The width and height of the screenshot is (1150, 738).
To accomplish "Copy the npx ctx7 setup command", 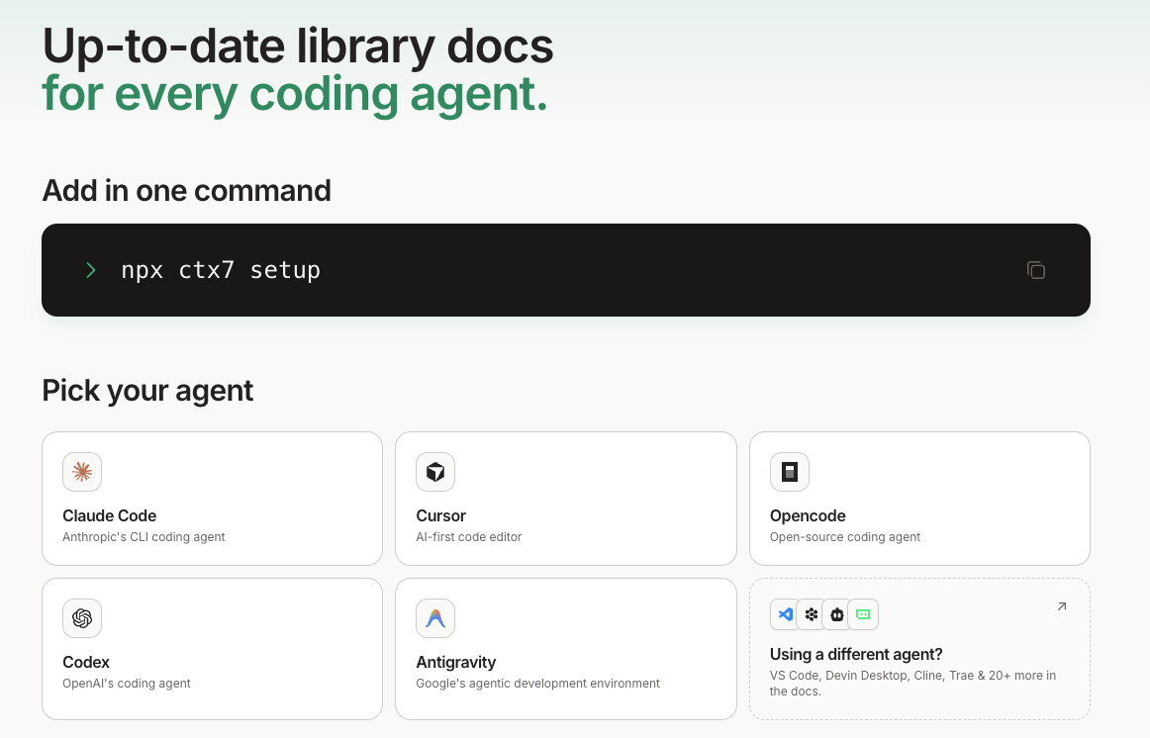I will tap(1035, 270).
